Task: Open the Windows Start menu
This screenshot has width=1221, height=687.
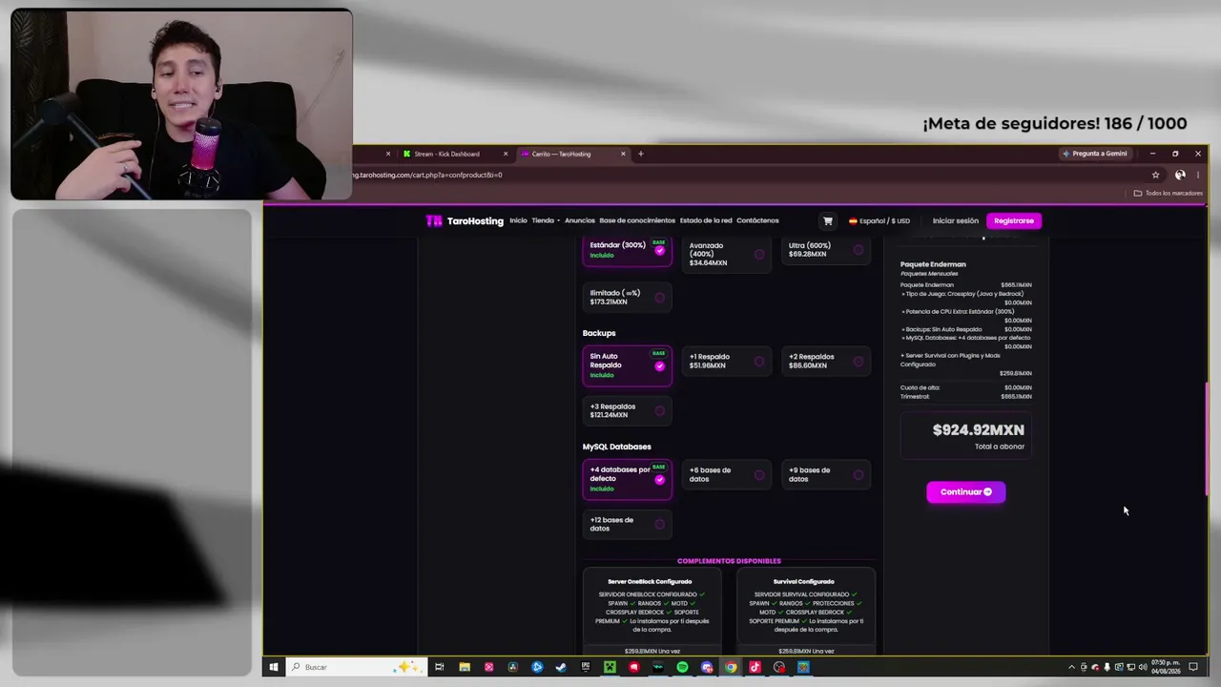Action: [273, 667]
